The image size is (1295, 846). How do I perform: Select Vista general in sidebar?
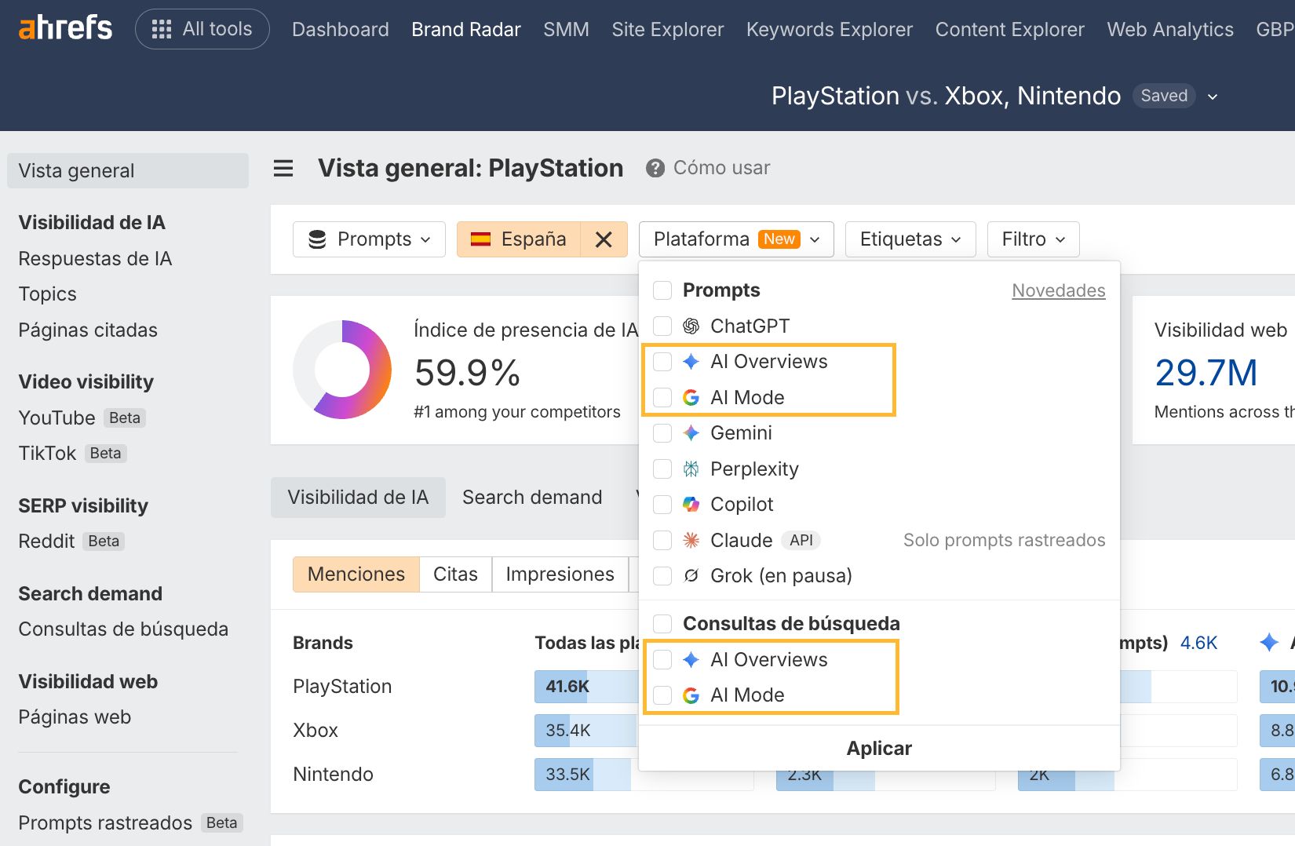[x=128, y=171]
